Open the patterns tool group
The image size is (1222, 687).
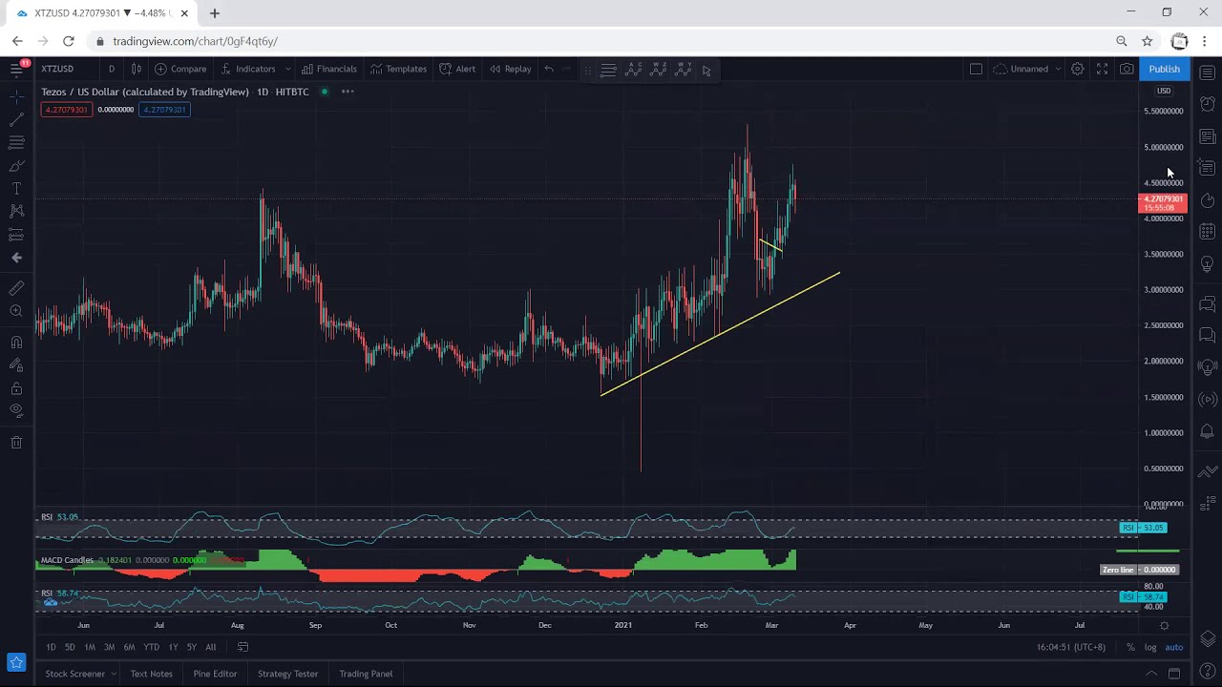click(16, 211)
